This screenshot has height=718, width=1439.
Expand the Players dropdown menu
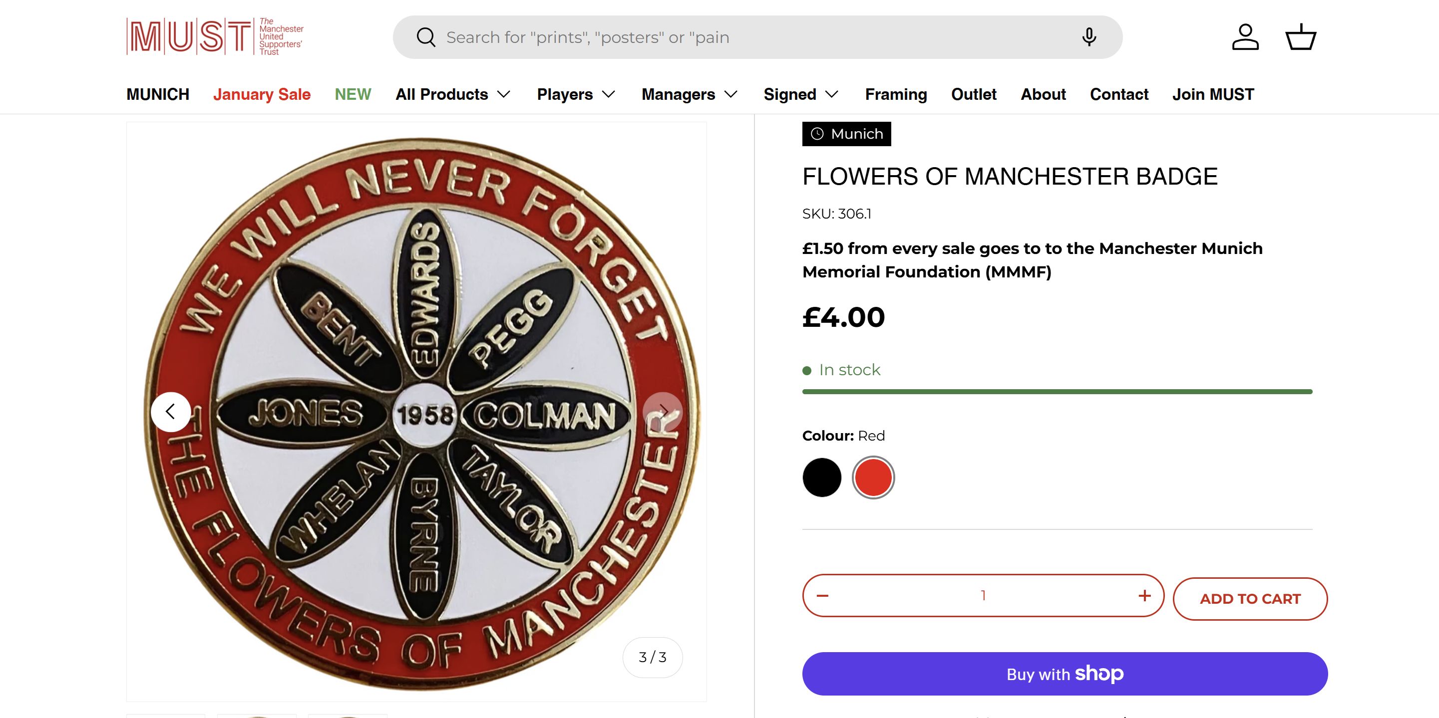pos(575,94)
